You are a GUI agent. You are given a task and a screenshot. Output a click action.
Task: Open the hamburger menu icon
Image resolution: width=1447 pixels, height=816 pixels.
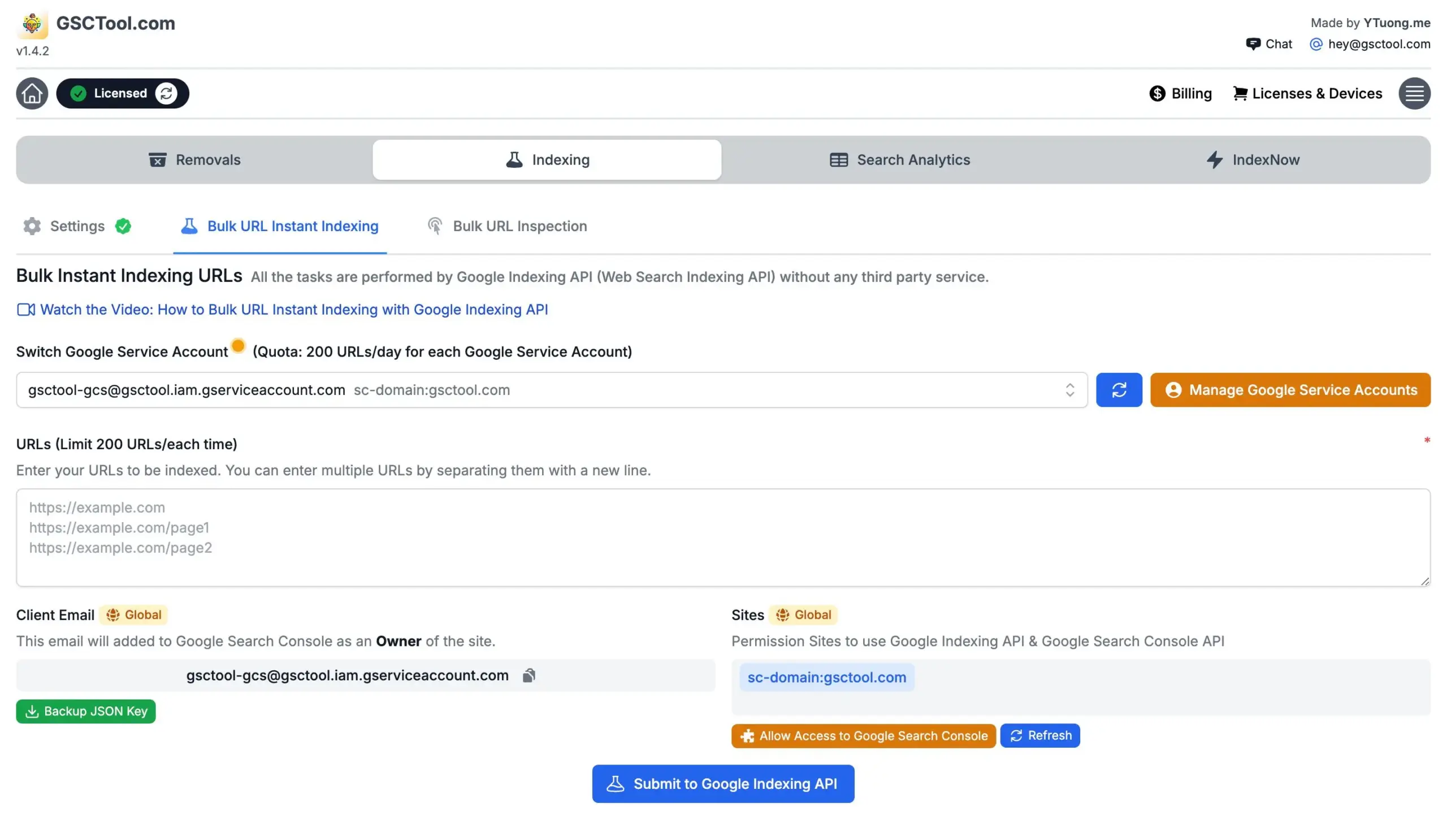click(1414, 93)
